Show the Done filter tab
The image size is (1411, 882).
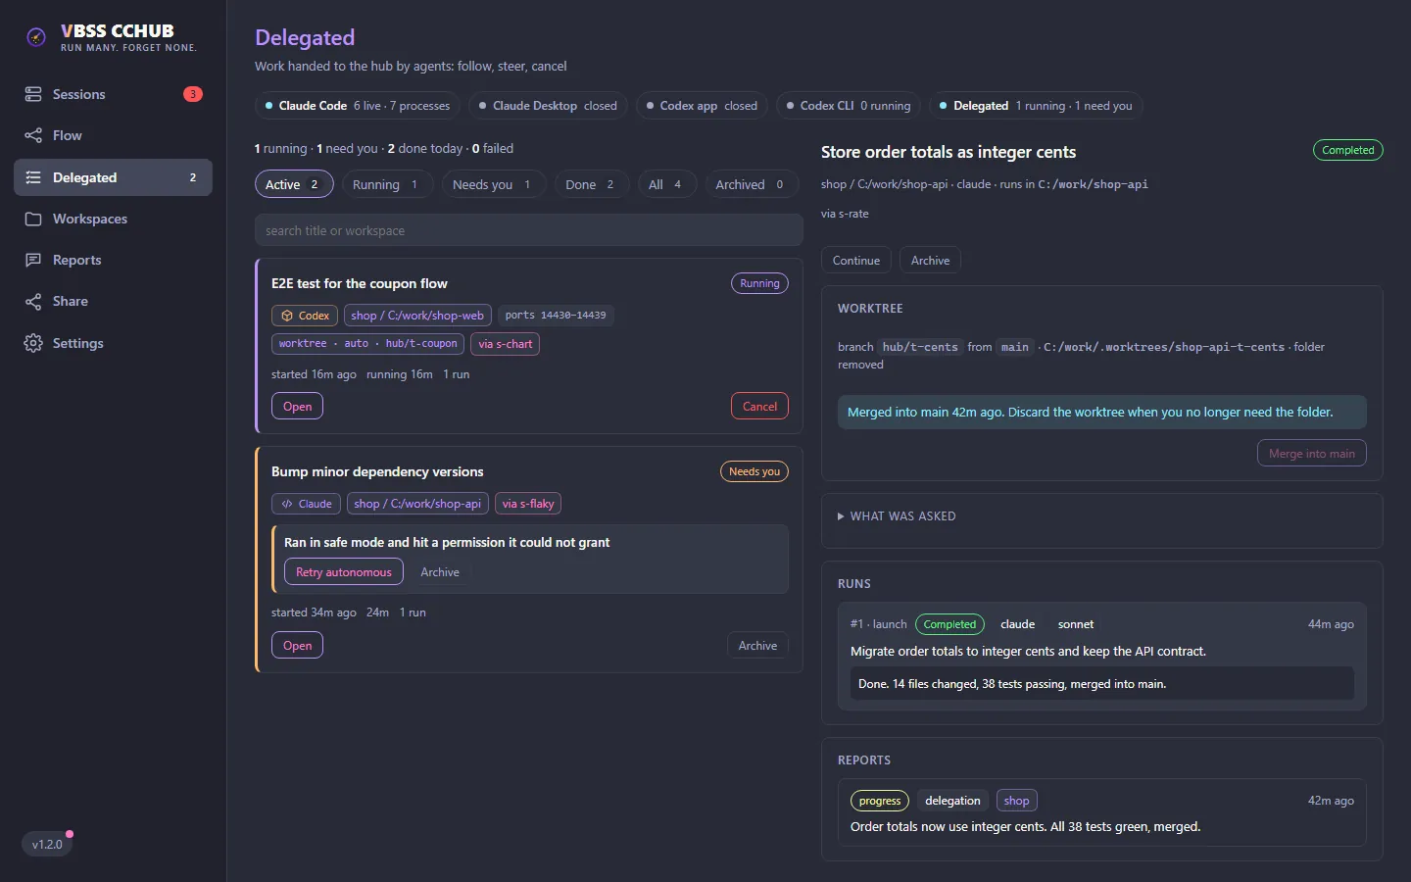591,184
